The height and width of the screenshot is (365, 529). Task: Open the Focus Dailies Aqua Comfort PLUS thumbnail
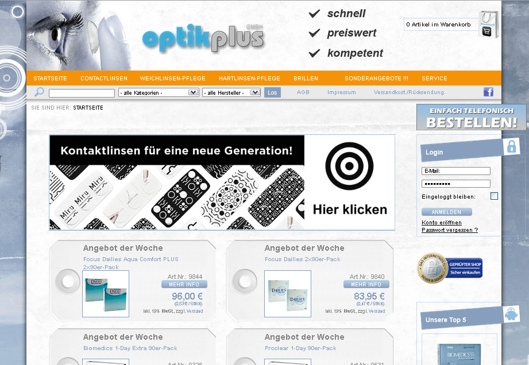point(106,294)
